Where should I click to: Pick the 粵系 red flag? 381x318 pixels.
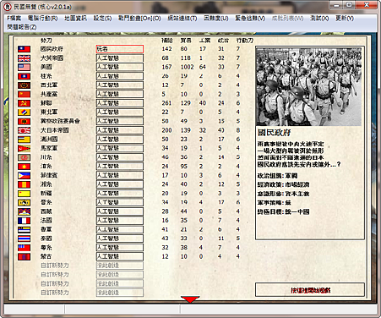tap(24, 248)
